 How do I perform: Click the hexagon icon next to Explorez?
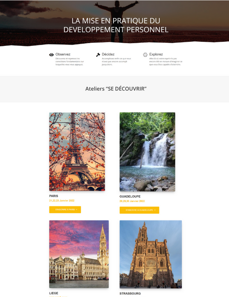[145, 55]
